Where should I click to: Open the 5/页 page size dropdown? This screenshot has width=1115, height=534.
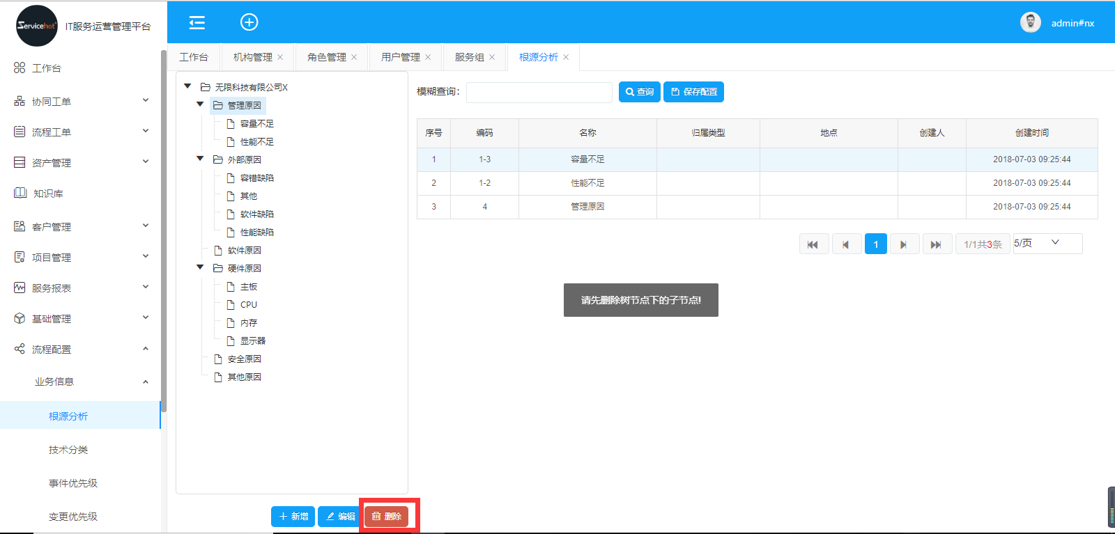pyautogui.click(x=1047, y=243)
